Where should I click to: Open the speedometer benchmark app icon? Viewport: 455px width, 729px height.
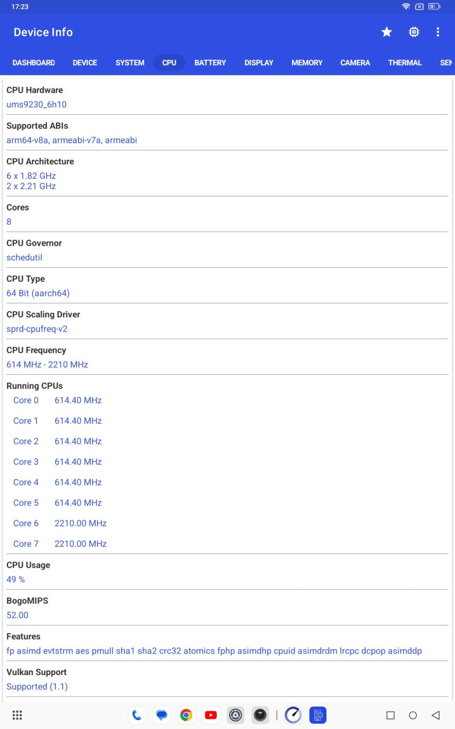[293, 715]
